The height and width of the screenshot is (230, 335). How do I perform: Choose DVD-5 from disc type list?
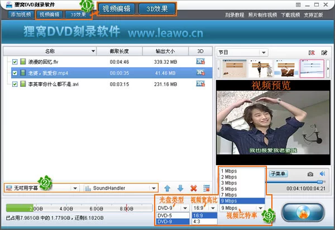coord(173,215)
